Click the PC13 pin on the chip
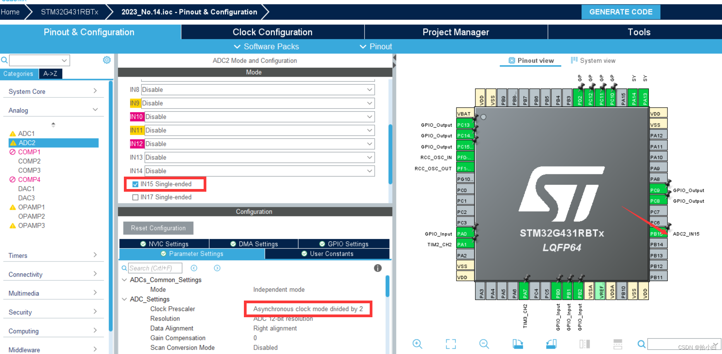The image size is (722, 354). pos(465,125)
